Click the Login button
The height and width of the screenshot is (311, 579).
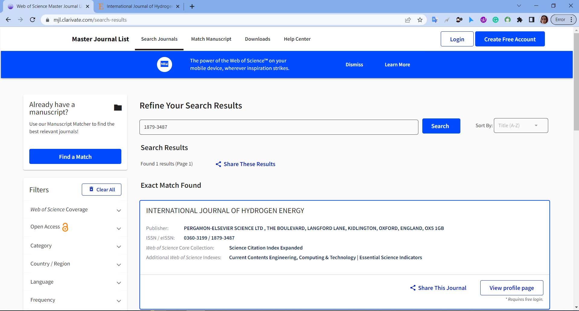(457, 39)
